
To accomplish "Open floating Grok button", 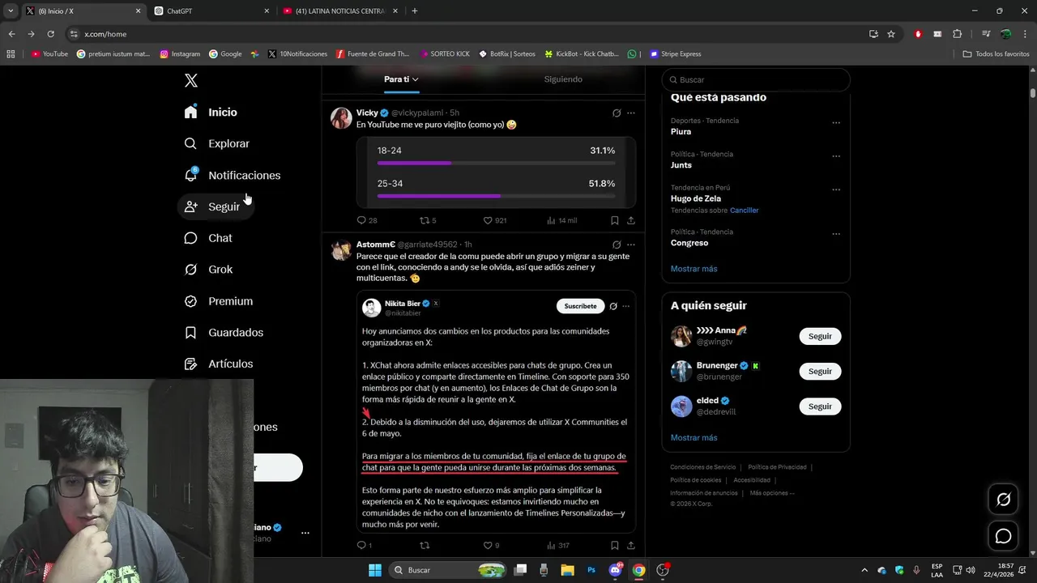I will [1003, 500].
